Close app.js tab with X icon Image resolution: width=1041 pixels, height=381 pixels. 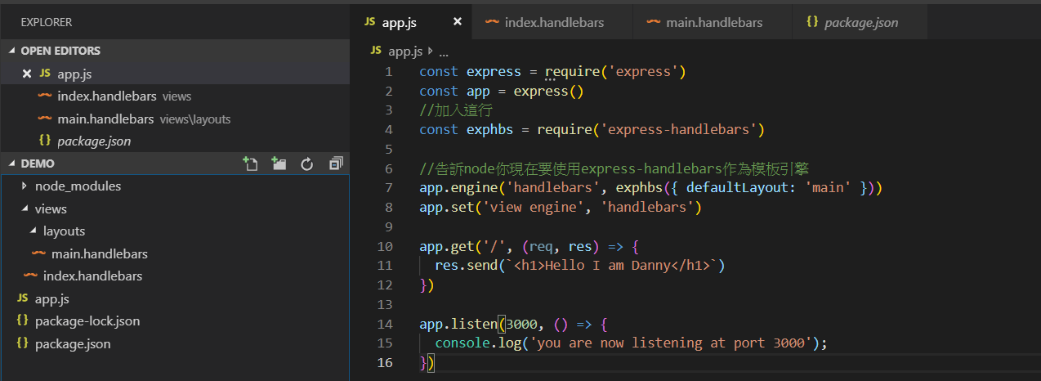pyautogui.click(x=458, y=22)
